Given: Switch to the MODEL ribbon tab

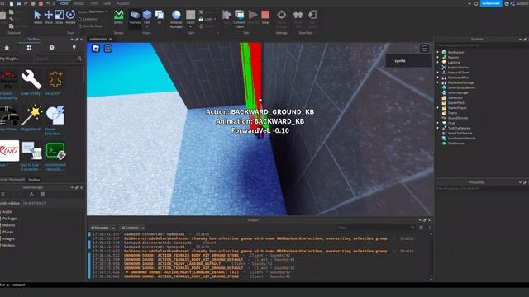Looking at the screenshot, I should point(79,3).
